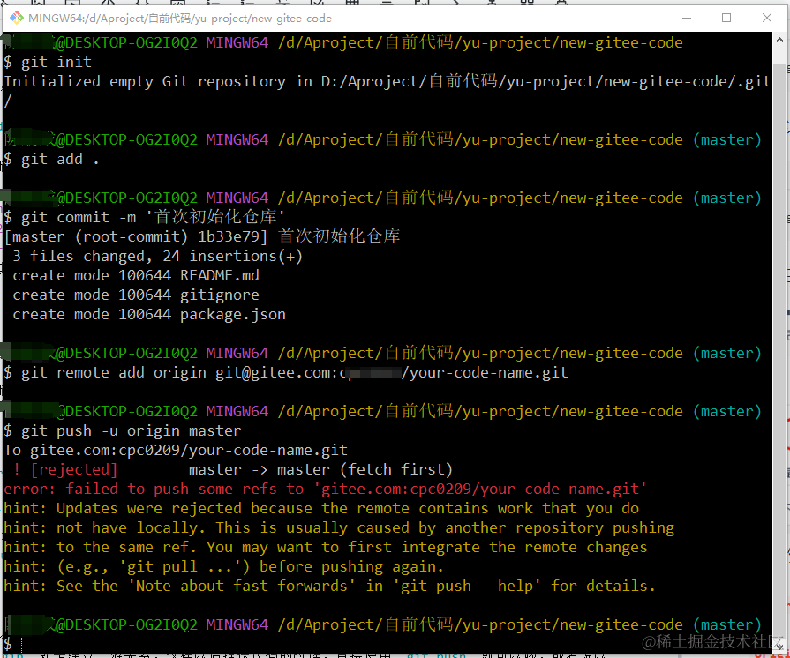Click the 'git remote add origin' command line

click(286, 372)
